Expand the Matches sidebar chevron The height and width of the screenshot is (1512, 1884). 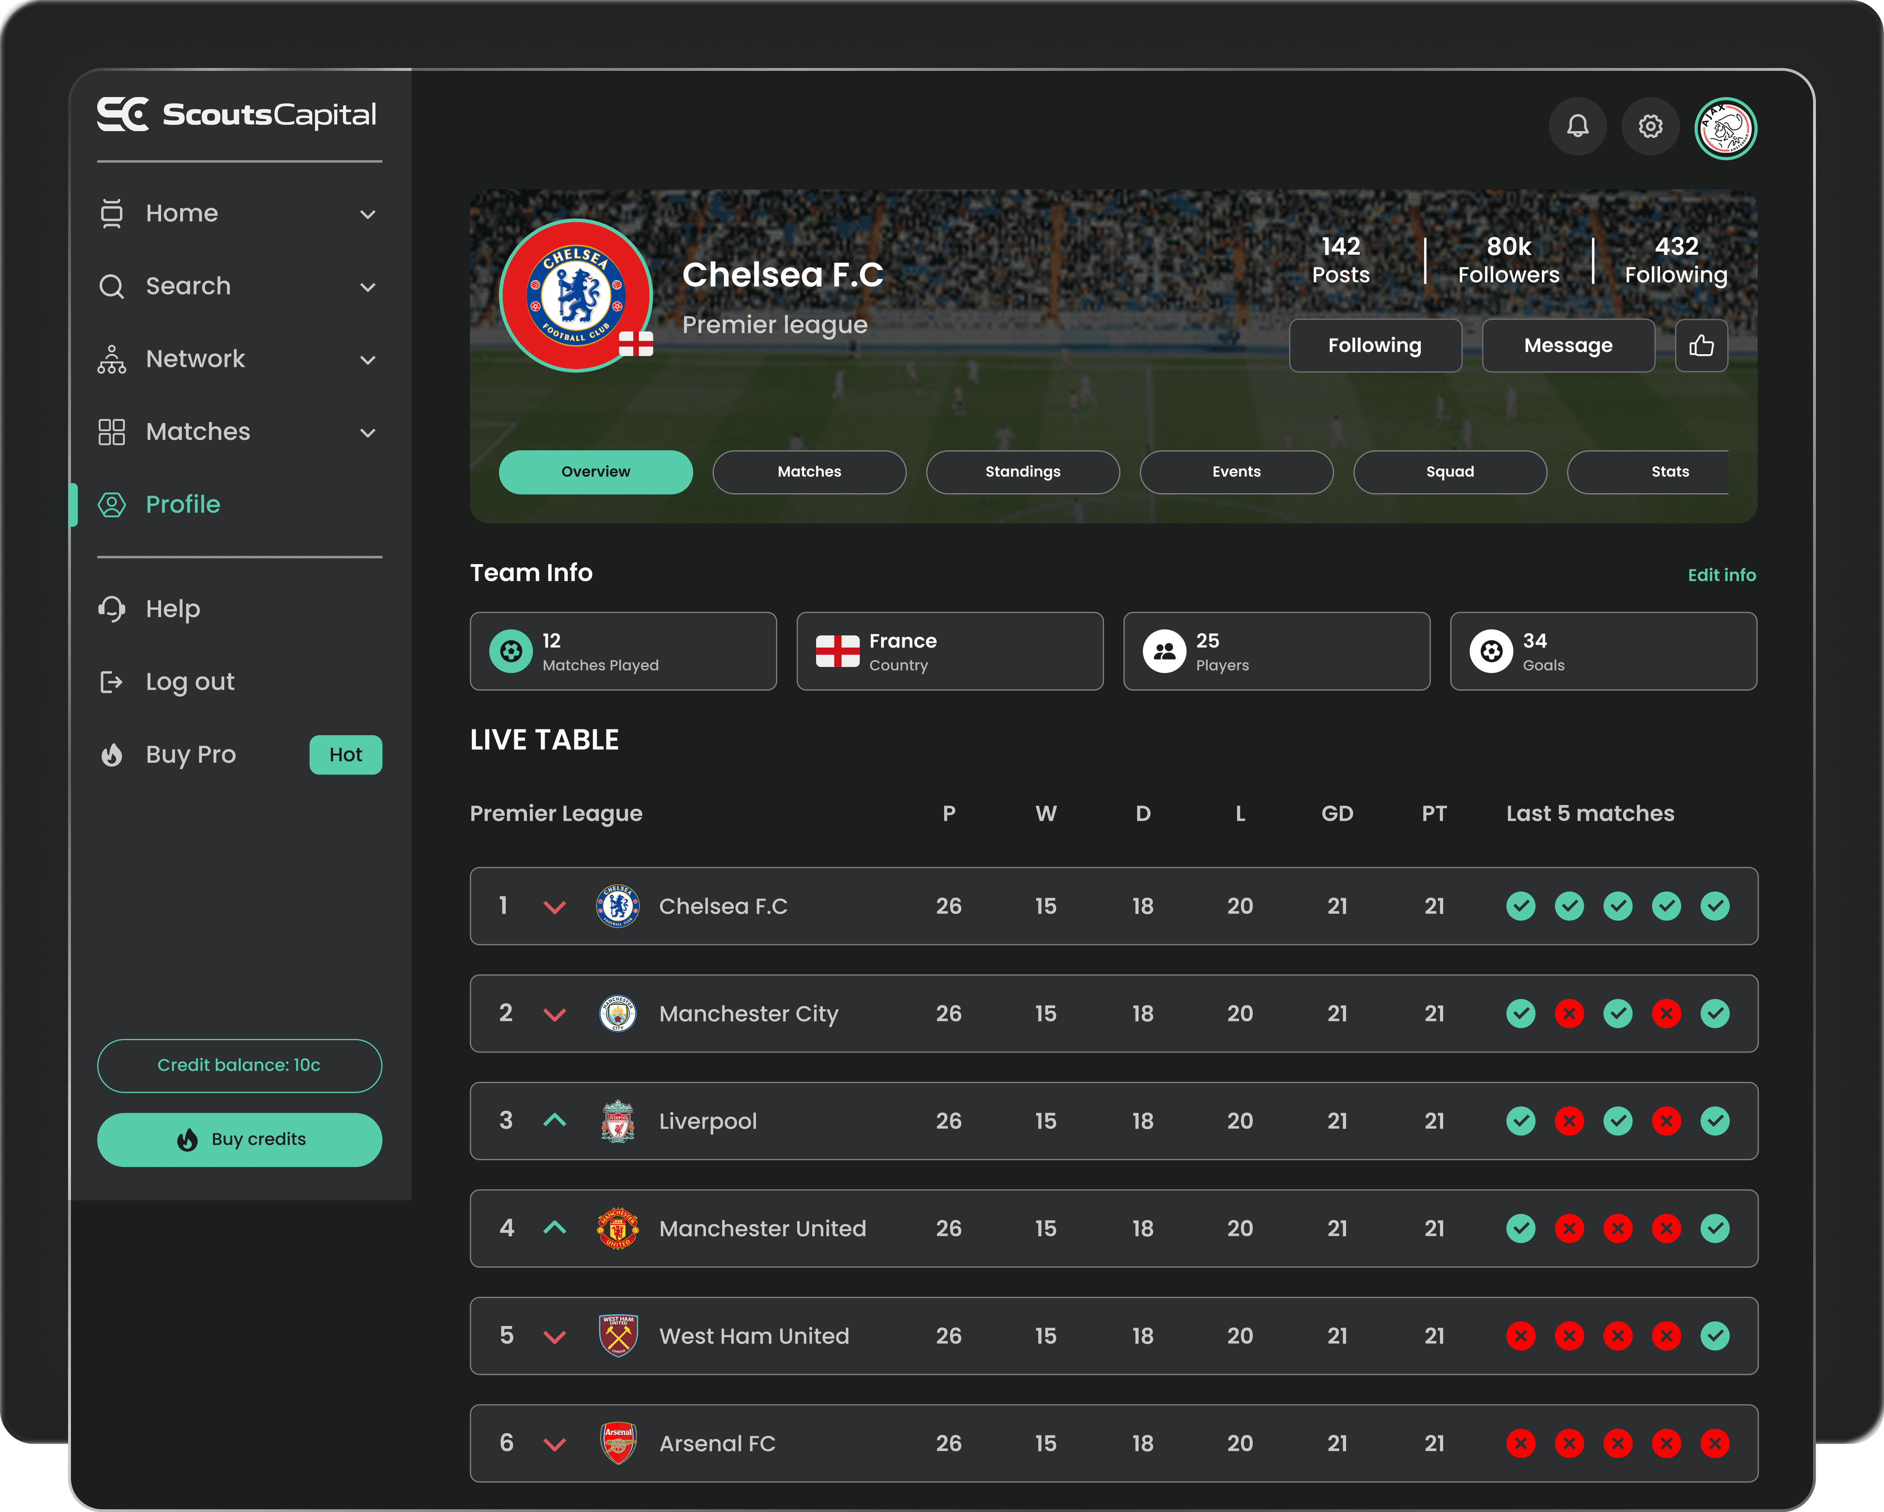click(368, 433)
